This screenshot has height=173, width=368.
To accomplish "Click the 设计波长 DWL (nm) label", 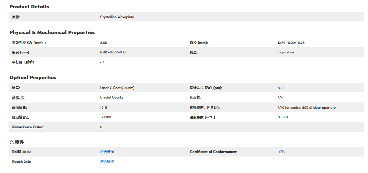I will click(x=206, y=88).
